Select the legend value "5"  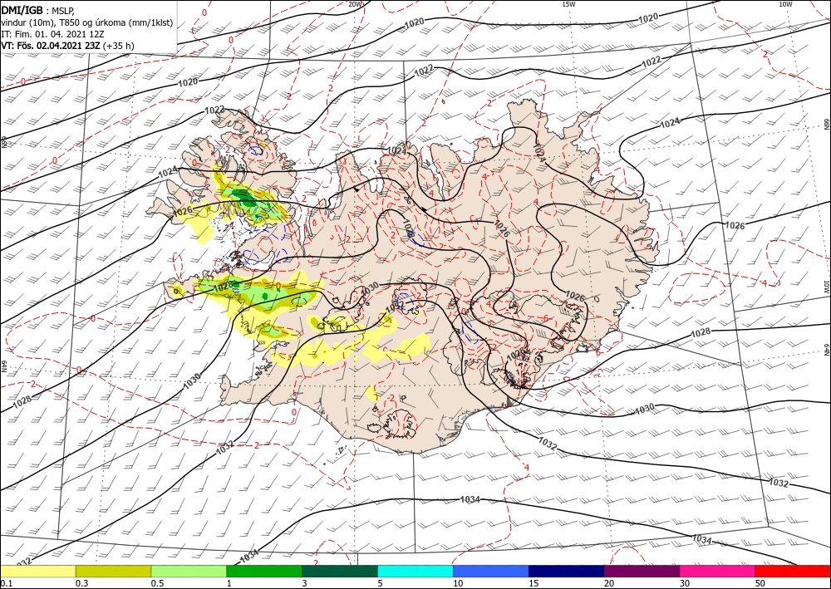click(x=381, y=583)
